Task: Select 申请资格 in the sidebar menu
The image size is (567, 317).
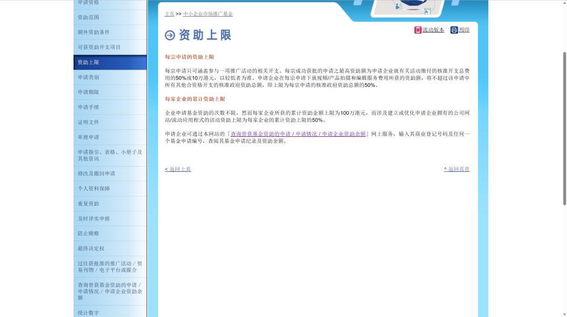Action: (89, 3)
